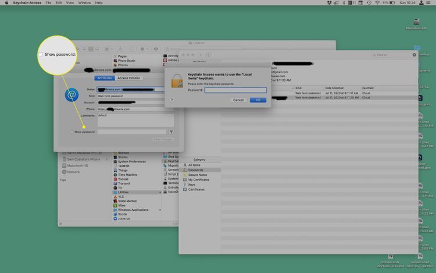Focus the keychain Password input field
Viewport: 436px width, 273px height.
(x=235, y=90)
